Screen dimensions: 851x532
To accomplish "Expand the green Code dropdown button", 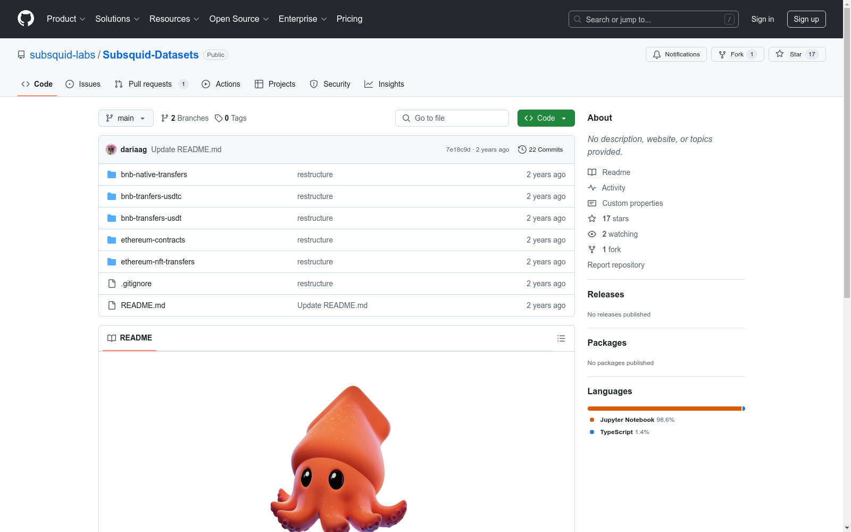I will [546, 118].
